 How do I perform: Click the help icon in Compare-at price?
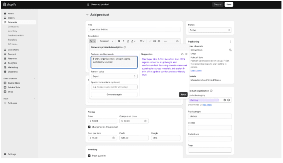145,121
